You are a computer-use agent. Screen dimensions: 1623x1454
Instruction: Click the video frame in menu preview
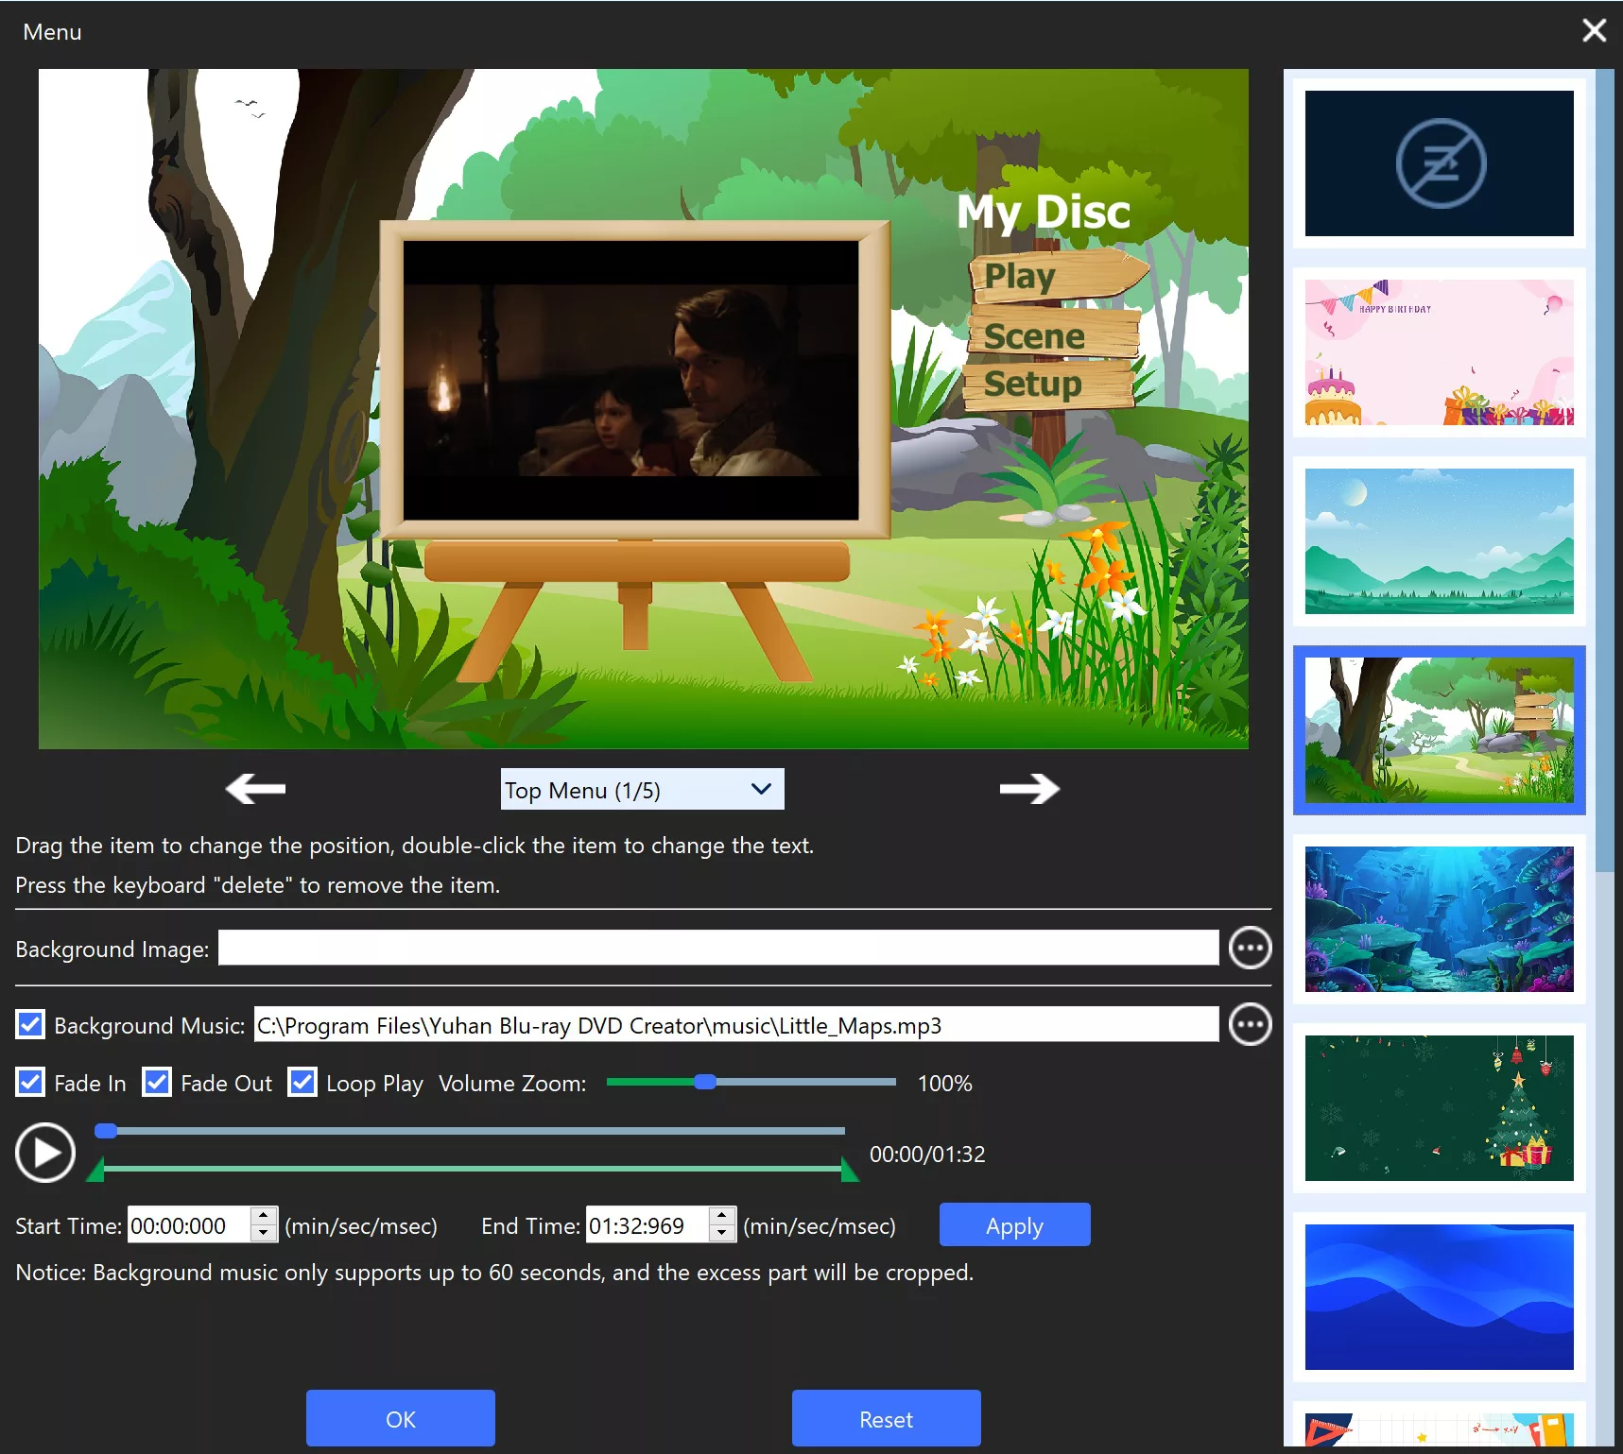(x=630, y=380)
